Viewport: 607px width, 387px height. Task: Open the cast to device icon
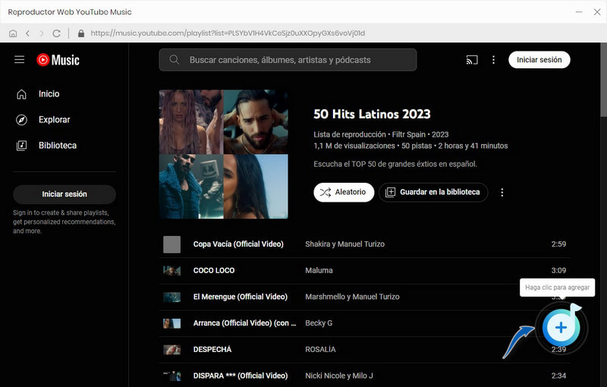point(472,60)
